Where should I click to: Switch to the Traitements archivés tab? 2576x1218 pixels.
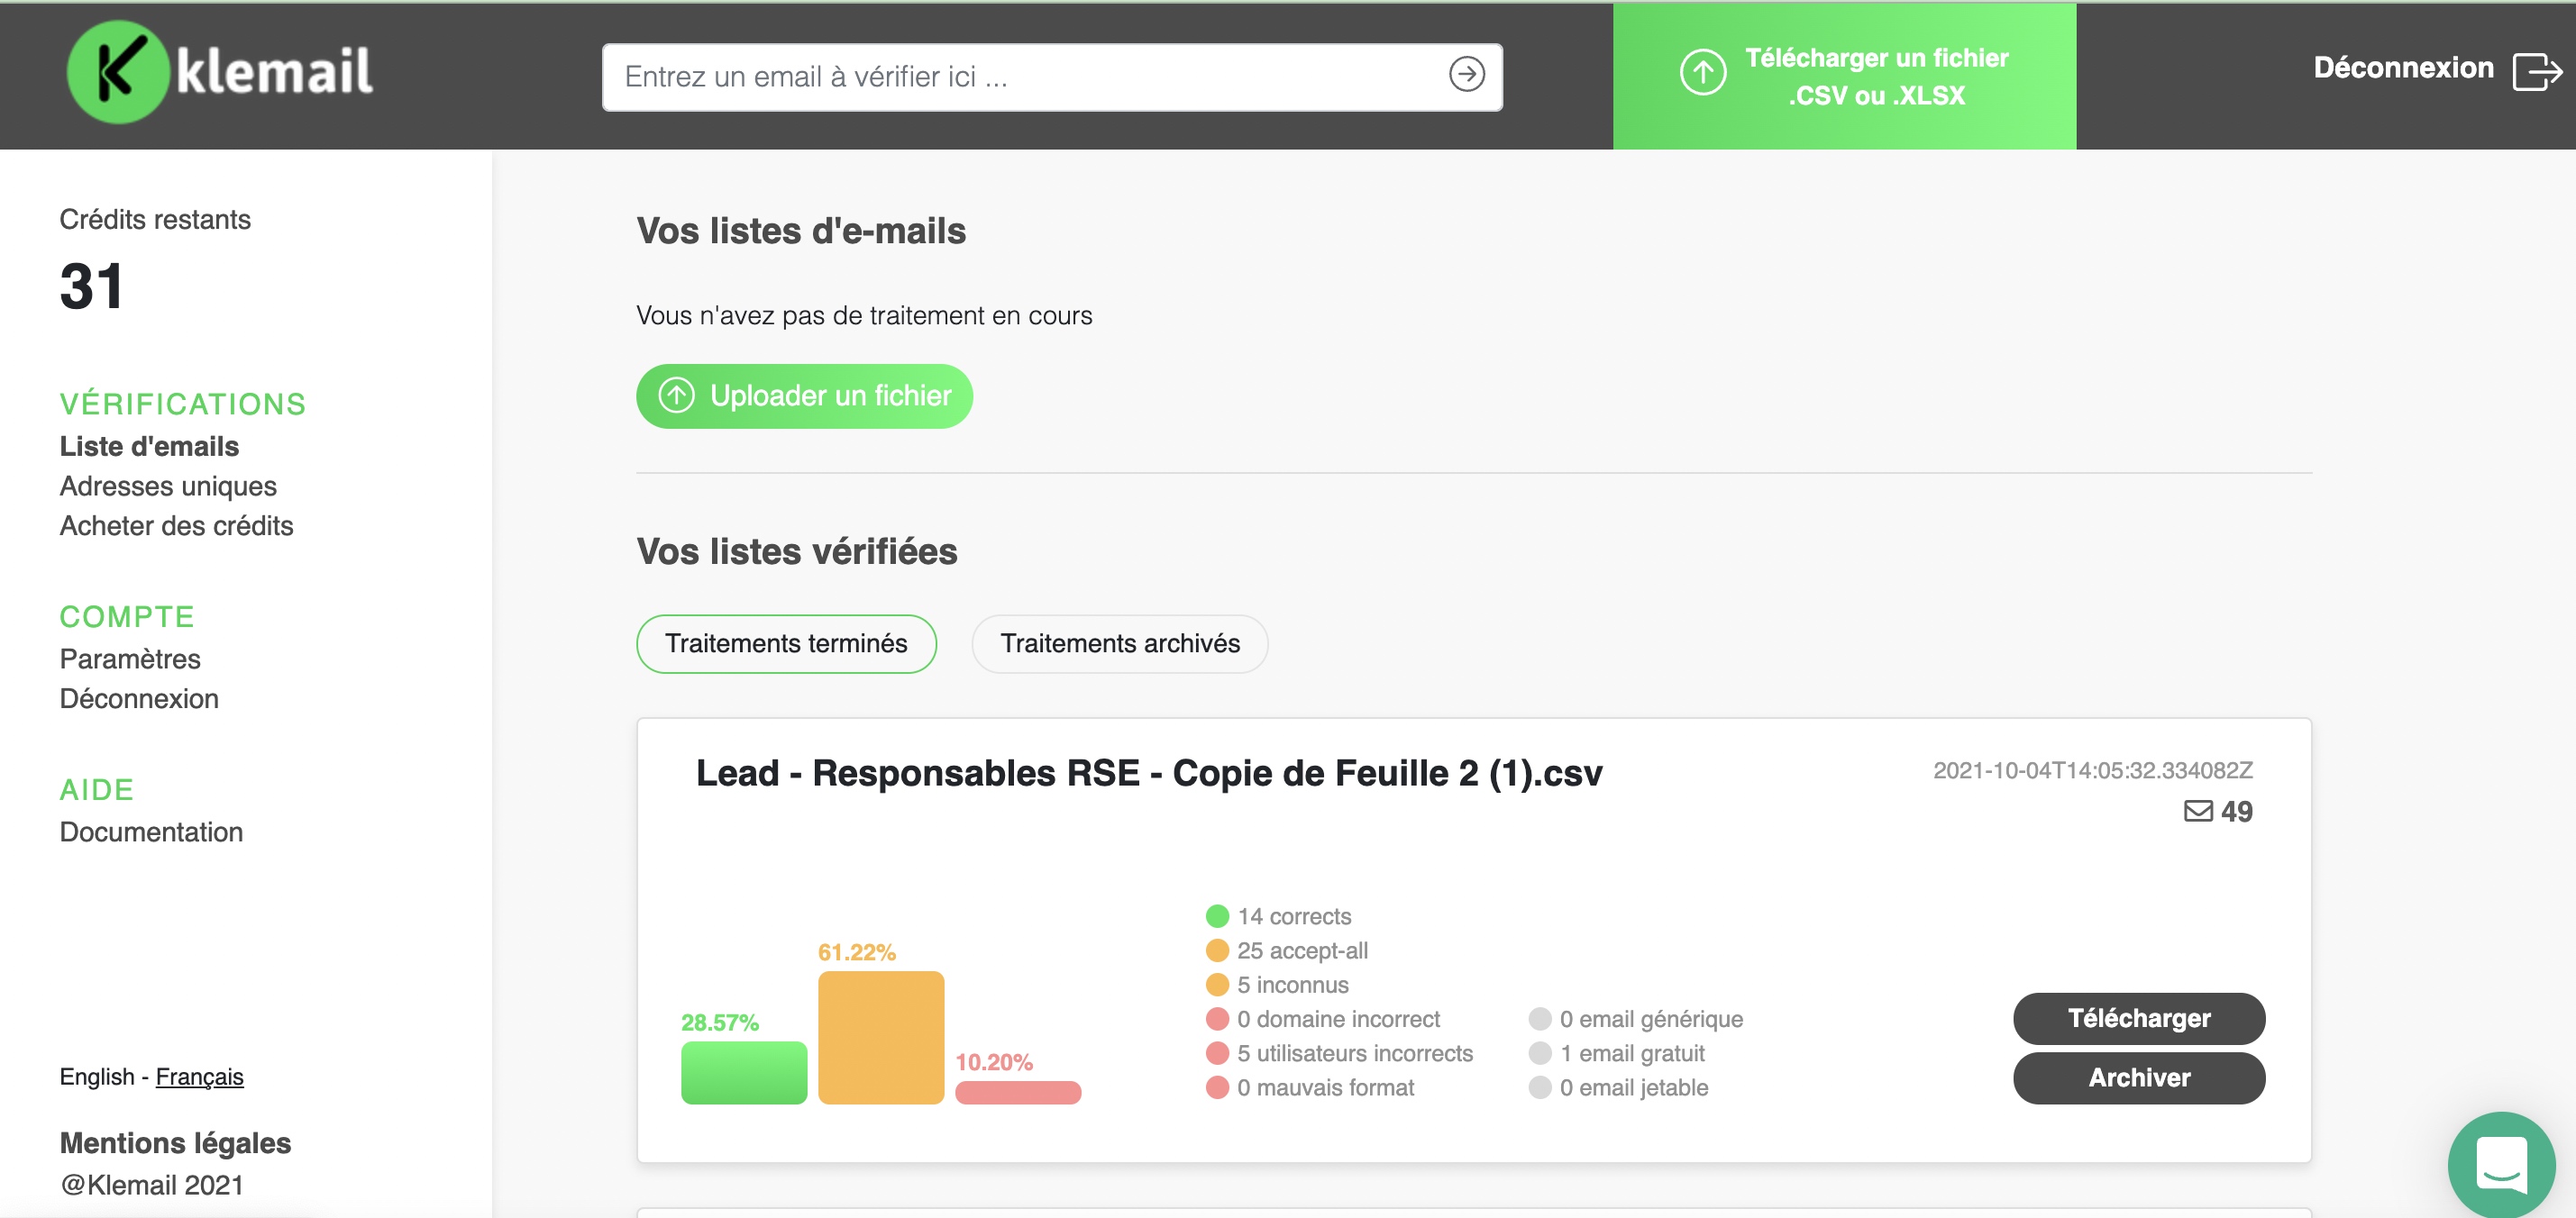[x=1119, y=643]
